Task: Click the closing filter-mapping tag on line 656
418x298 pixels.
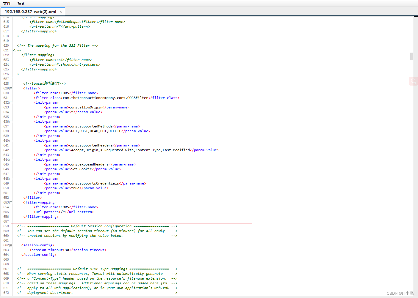Action: 41,217
